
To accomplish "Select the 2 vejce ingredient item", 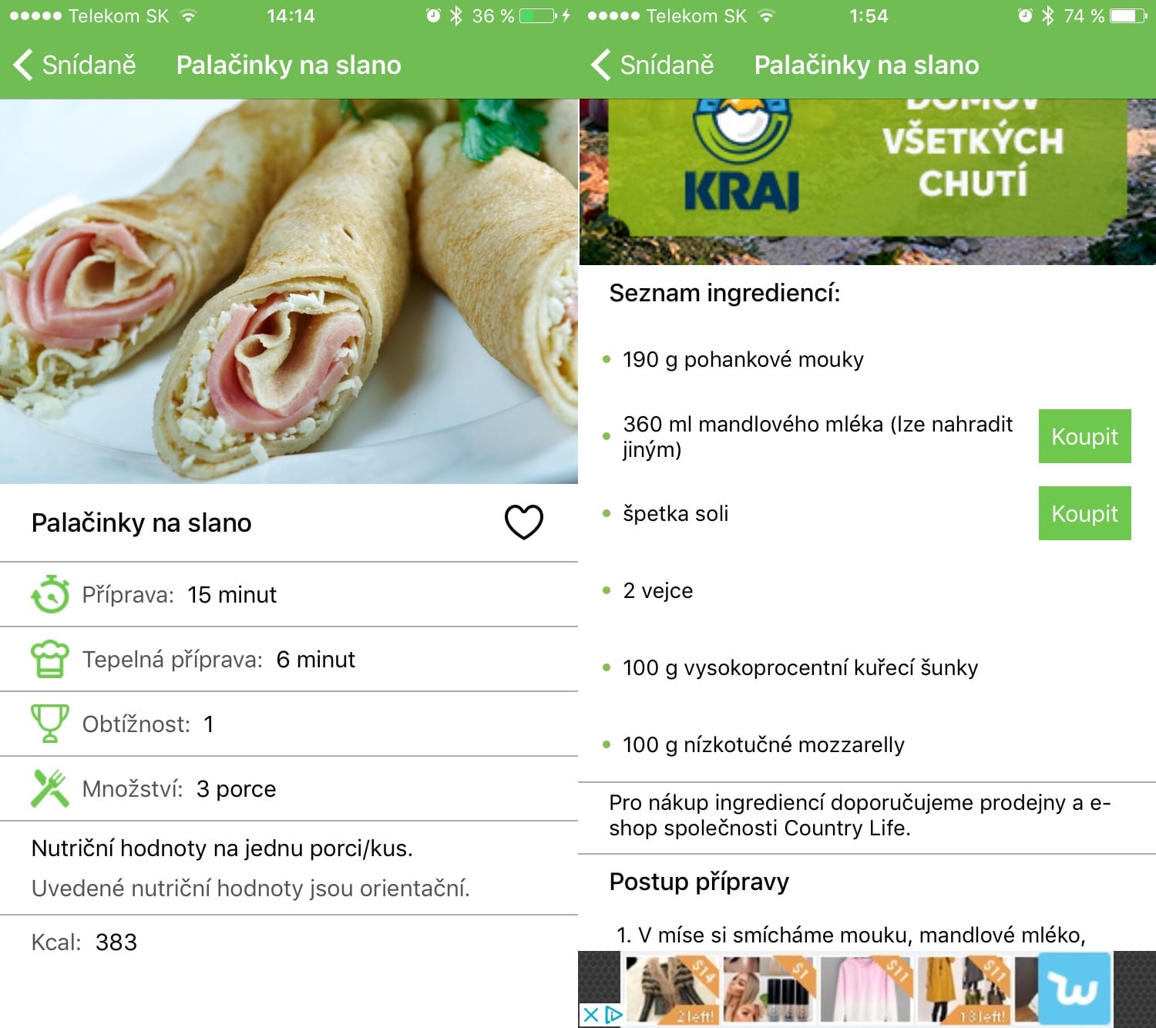I will point(657,590).
